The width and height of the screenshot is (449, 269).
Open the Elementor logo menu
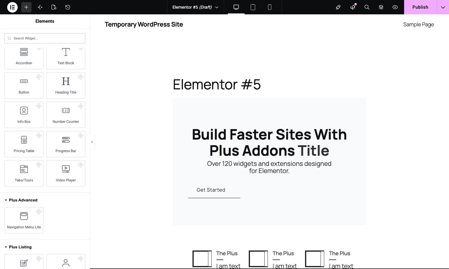(x=12, y=7)
